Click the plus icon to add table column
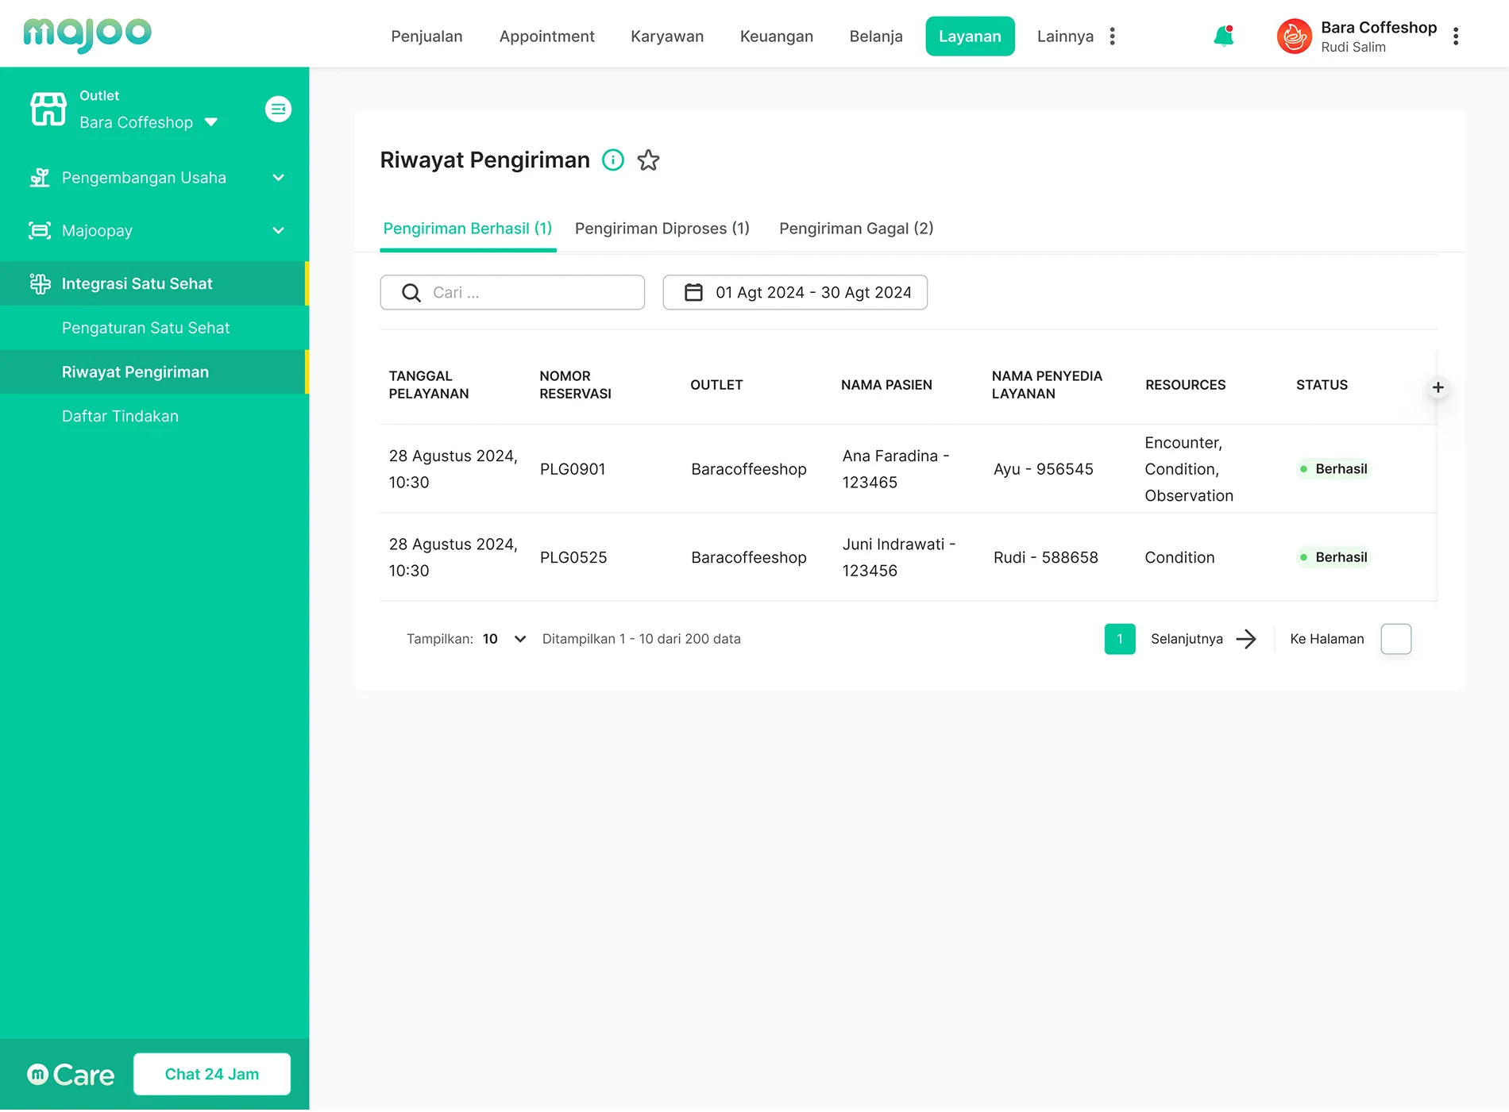 click(1438, 387)
